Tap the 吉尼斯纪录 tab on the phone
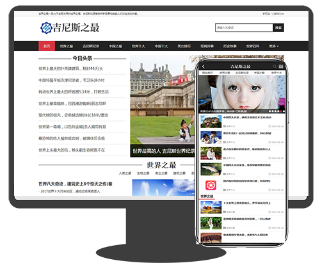 click(x=242, y=73)
